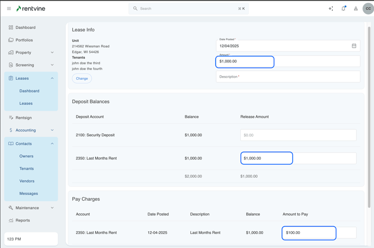The height and width of the screenshot is (248, 374).
Task: Click the hamburger menu icon
Action: 9,9
